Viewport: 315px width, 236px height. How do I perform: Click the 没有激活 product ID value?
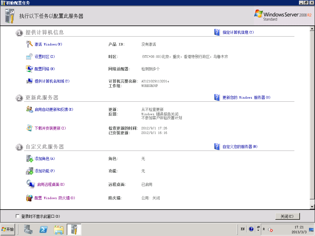(x=149, y=44)
